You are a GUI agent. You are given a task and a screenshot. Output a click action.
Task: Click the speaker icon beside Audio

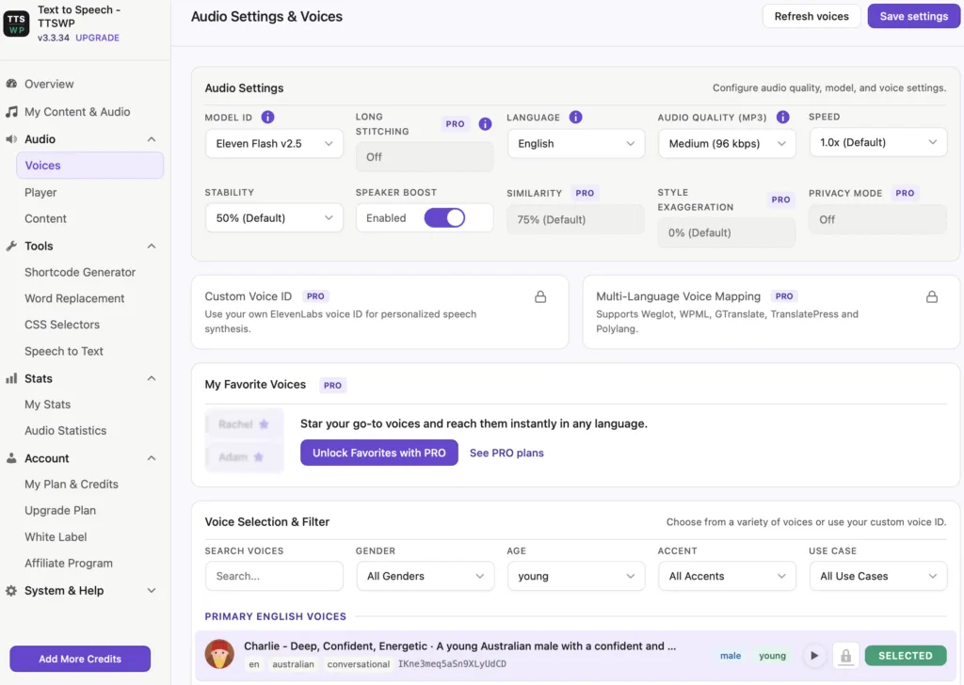pos(11,139)
